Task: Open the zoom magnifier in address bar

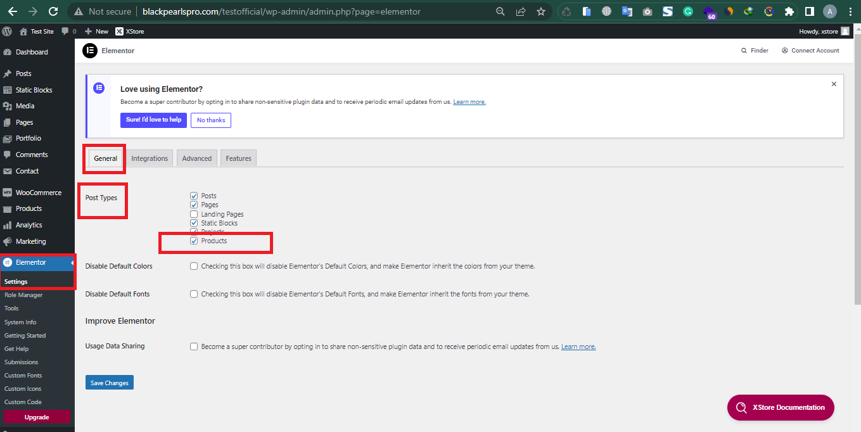Action: [x=501, y=11]
